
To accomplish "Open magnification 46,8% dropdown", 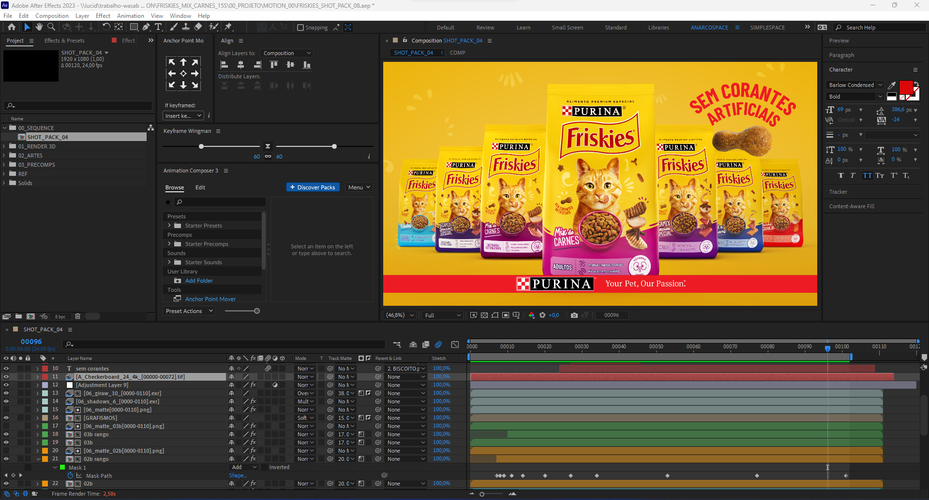I will (400, 315).
